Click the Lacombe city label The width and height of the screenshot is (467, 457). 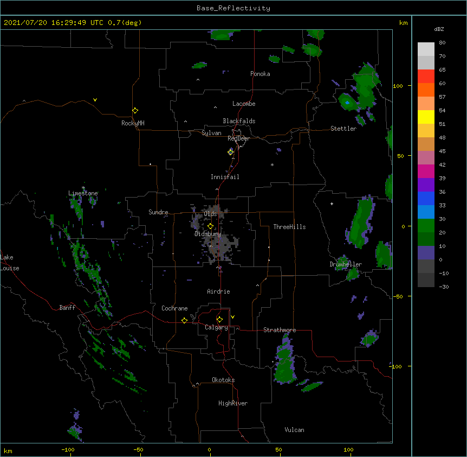coord(244,104)
